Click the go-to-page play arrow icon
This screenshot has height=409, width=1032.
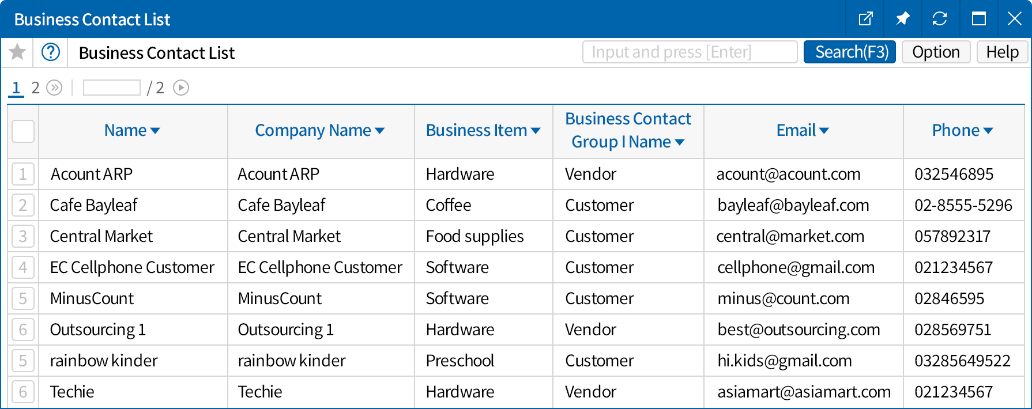[x=181, y=88]
